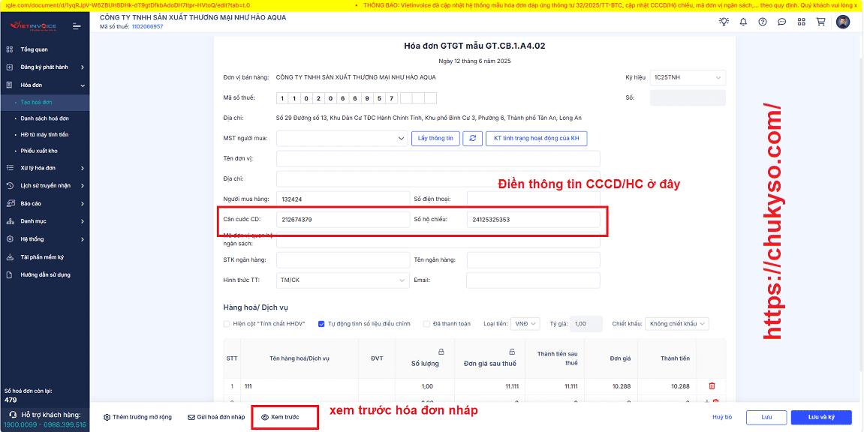Delete row 1 with the red trash icon

(712, 386)
